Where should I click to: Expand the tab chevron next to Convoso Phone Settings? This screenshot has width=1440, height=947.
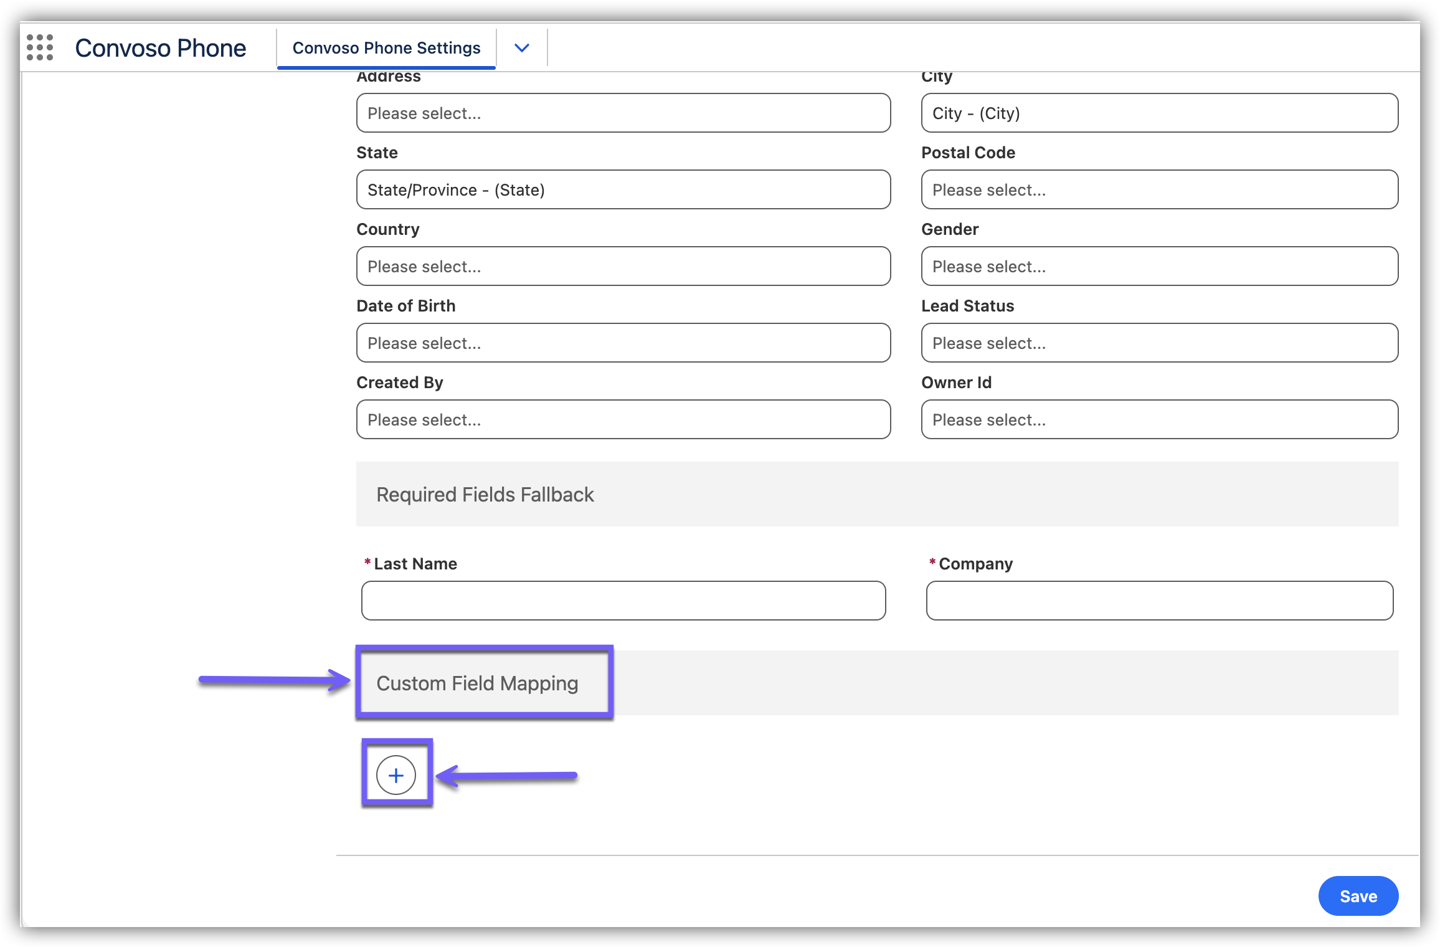click(522, 48)
